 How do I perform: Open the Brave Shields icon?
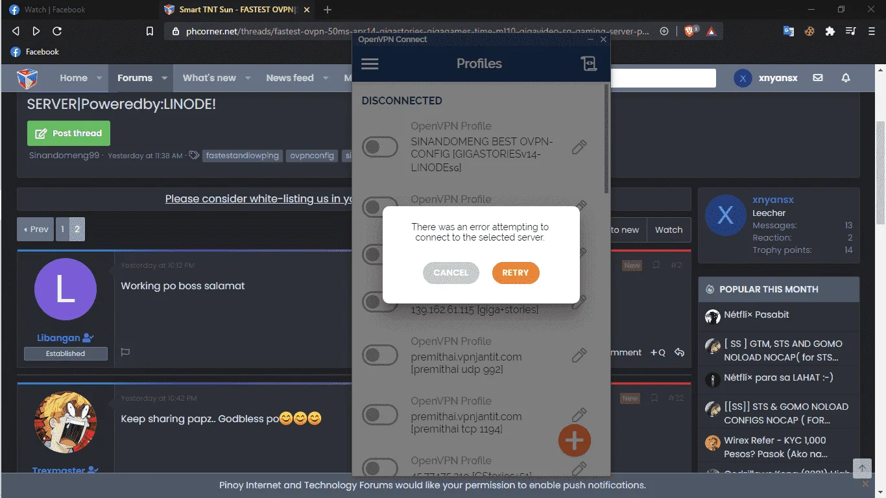click(691, 30)
